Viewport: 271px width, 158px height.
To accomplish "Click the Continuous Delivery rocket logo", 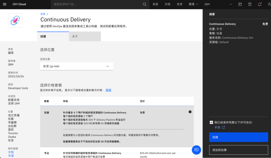I will (15, 20).
